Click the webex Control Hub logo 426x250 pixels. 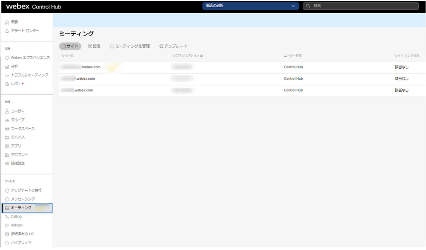point(33,6)
